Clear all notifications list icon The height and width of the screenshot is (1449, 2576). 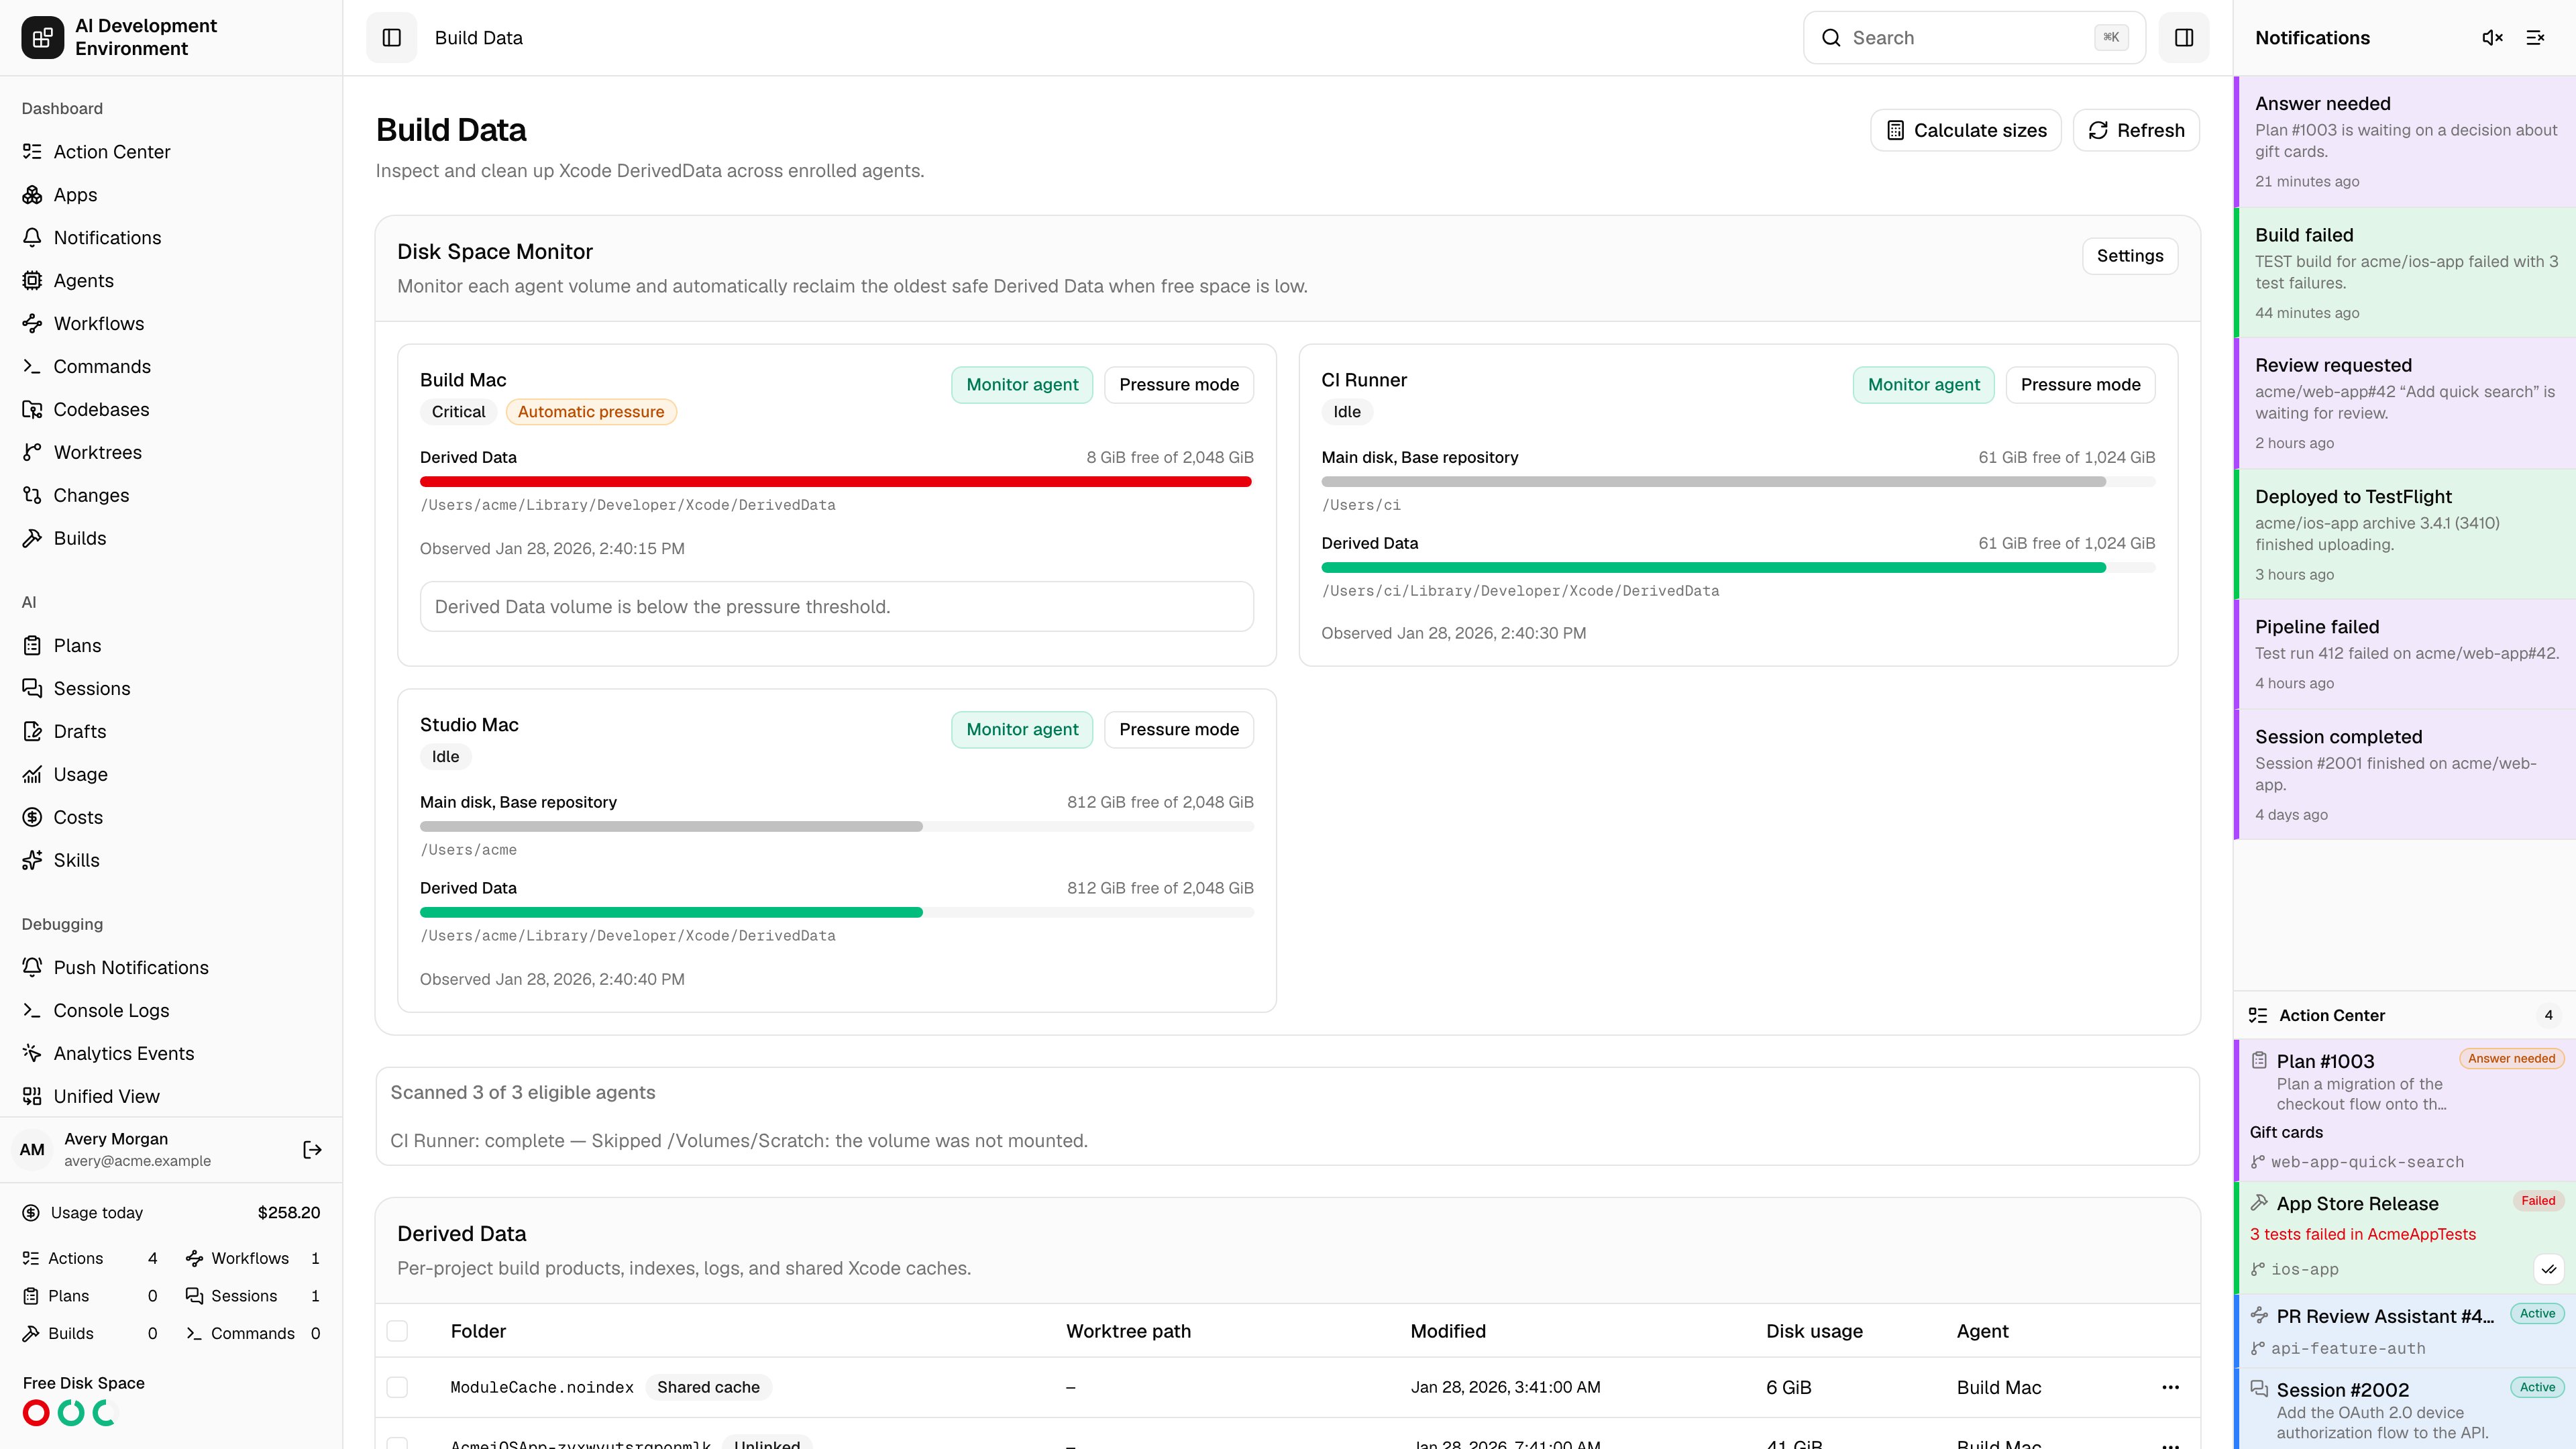[2535, 38]
